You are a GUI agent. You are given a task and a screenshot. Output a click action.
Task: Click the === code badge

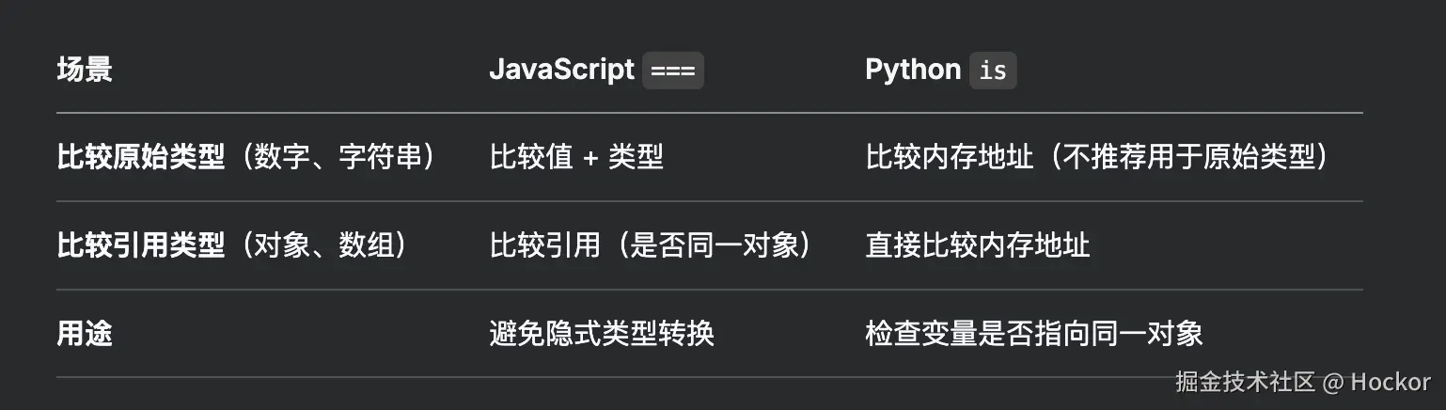672,71
